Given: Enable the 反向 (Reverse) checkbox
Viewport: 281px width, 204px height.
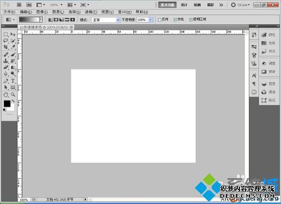Looking at the screenshot, I should [x=160, y=20].
